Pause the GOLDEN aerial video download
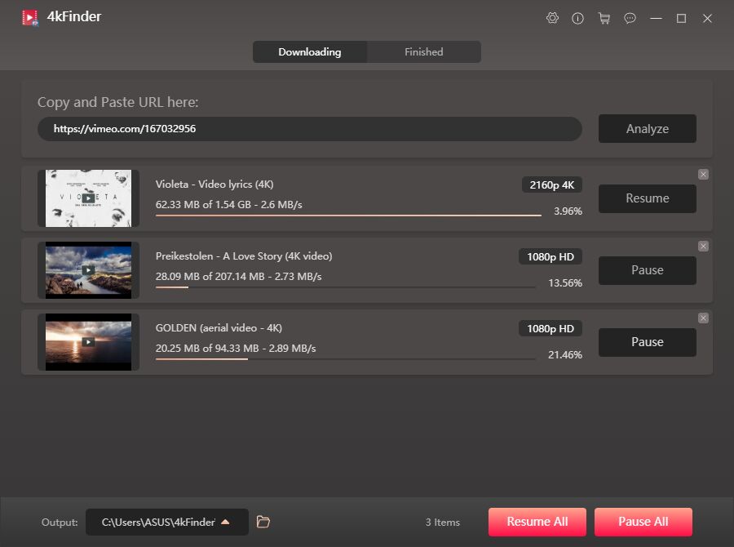The image size is (734, 547). pos(647,342)
